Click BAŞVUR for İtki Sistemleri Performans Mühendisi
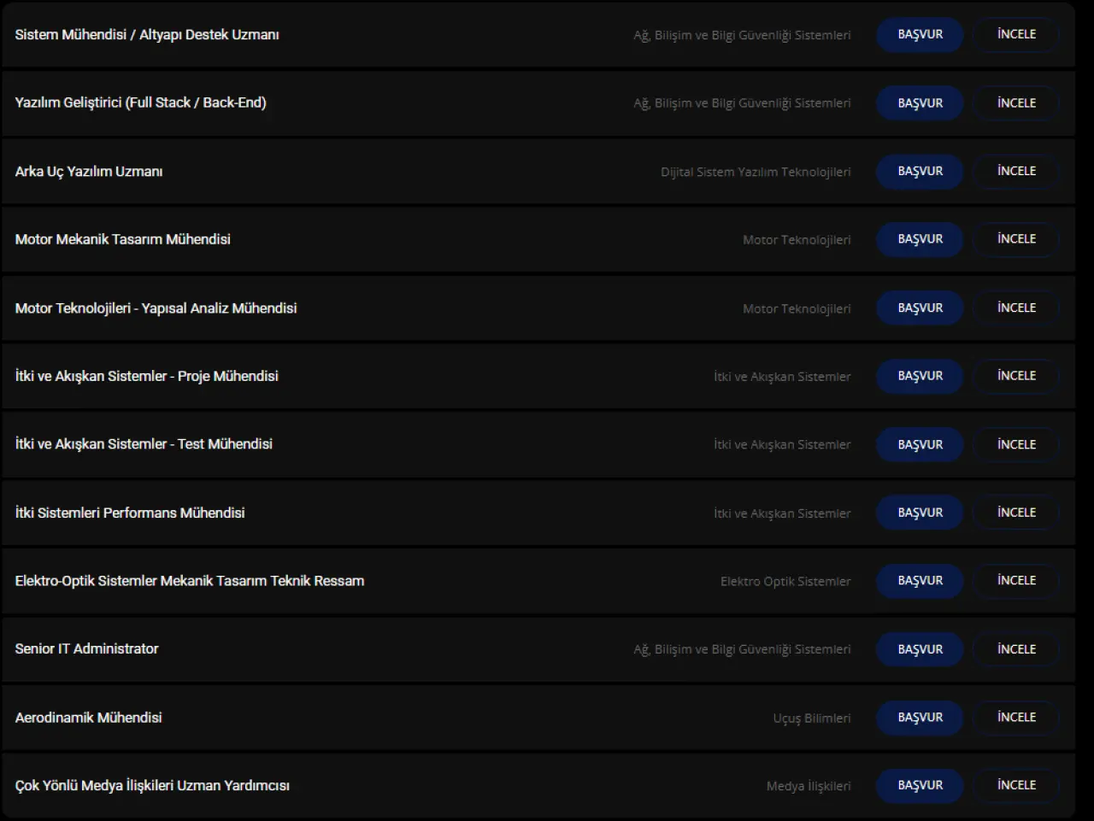This screenshot has height=821, width=1094. [920, 513]
